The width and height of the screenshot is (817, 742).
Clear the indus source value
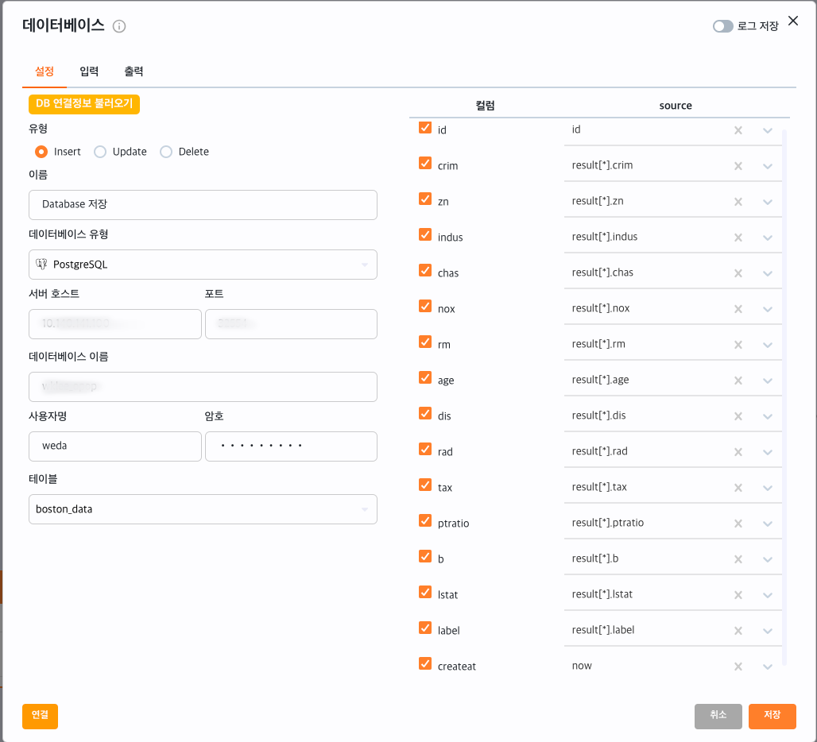[738, 238]
